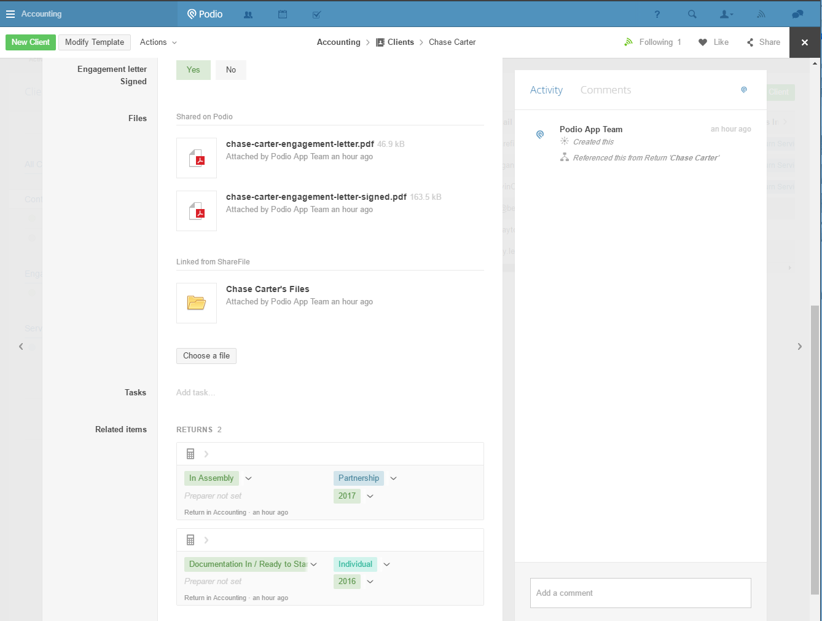
Task: Click the tasks checkmark icon in header
Action: coord(316,14)
